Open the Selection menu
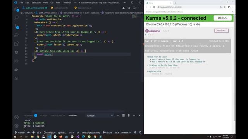Viewport: 248px width, 139px height. pos(36,3)
